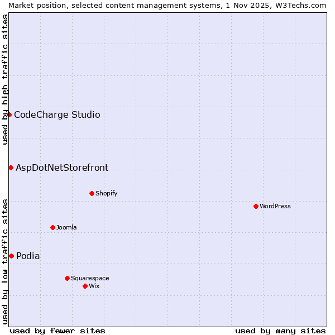Select the WordPress red diamond marker
Image resolution: width=335 pixels, height=335 pixels.
(x=256, y=206)
